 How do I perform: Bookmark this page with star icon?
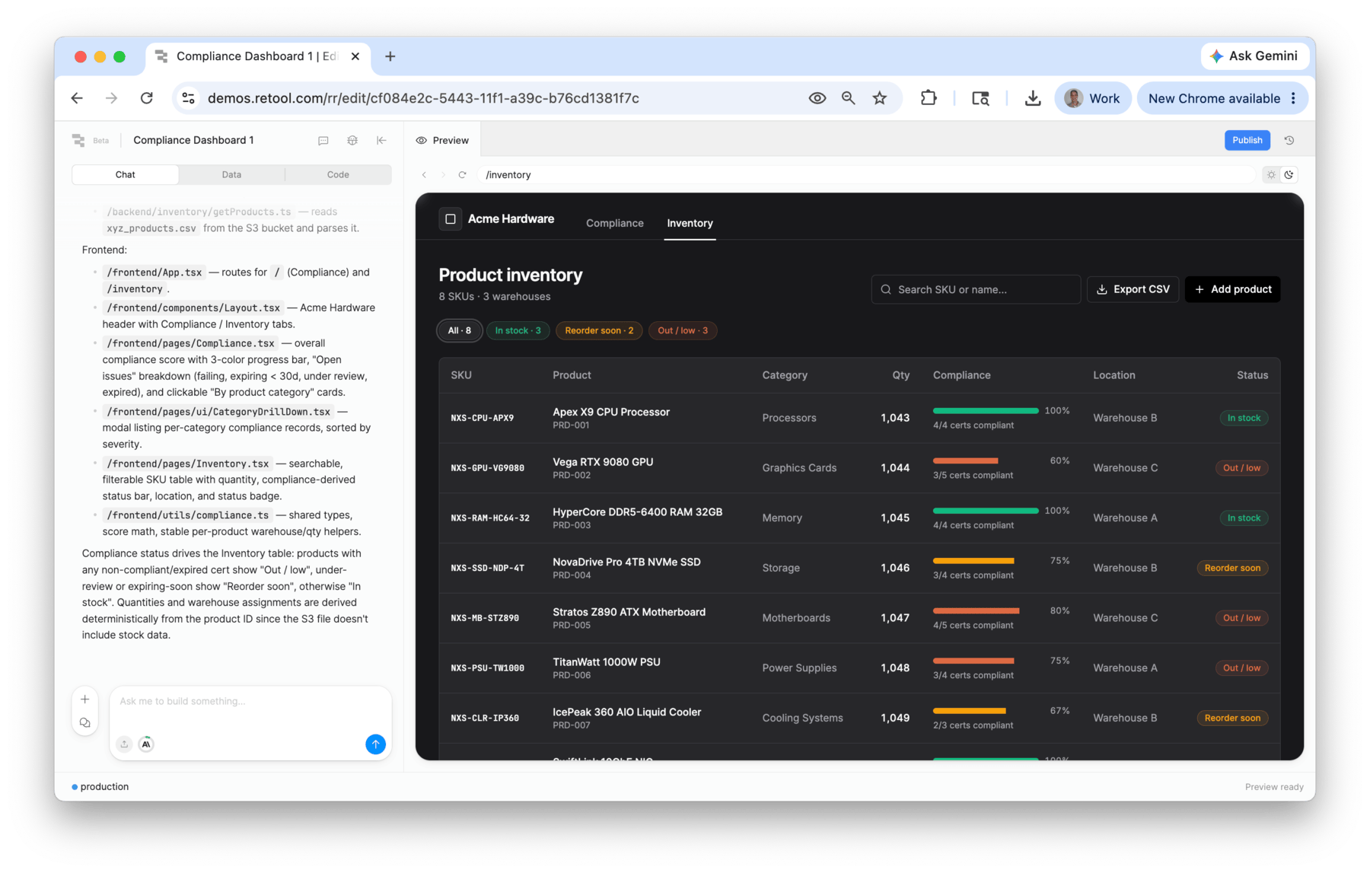880,98
